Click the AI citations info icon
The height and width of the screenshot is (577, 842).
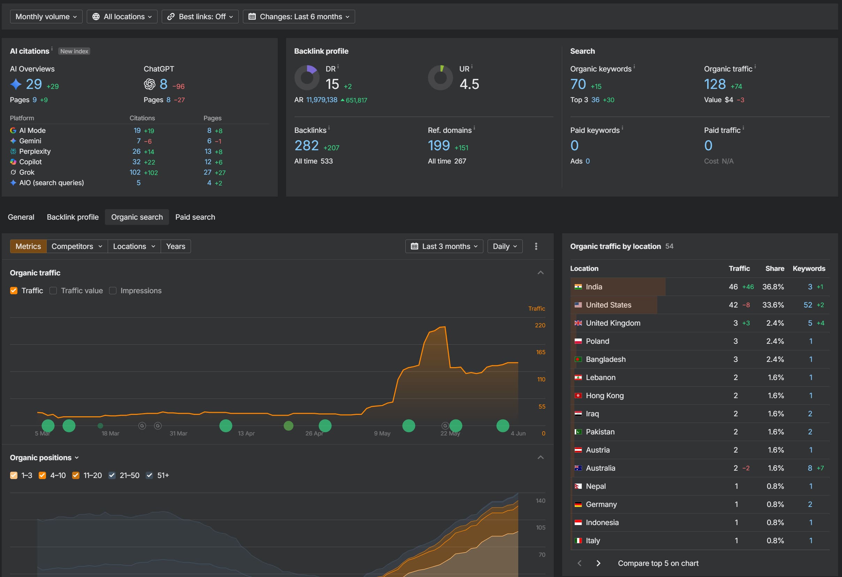(52, 48)
